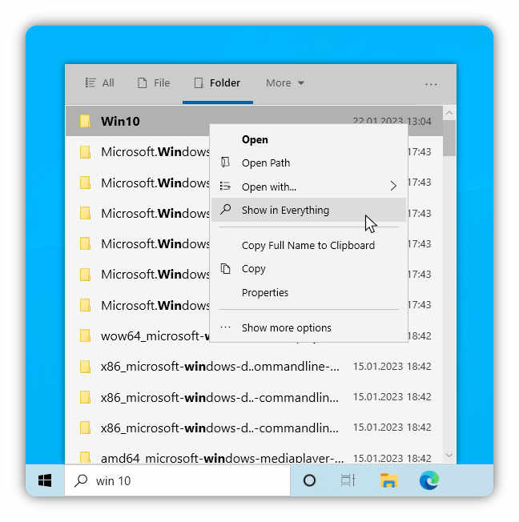Click the Open with list icon
Viewport: 519px width, 522px height.
click(225, 187)
